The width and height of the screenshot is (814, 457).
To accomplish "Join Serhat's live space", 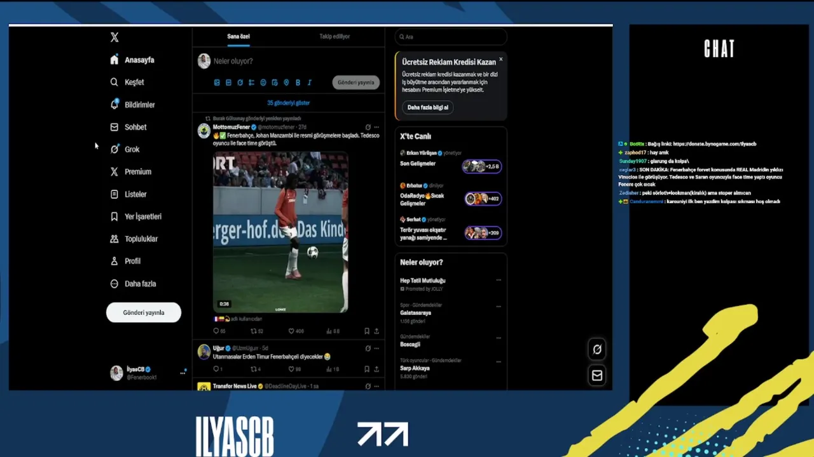I will [483, 233].
